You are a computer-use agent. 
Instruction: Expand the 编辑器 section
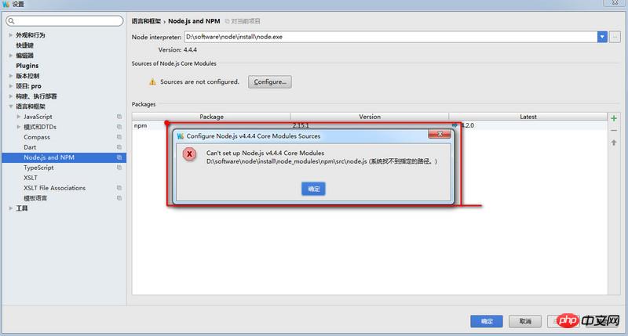tap(10, 56)
